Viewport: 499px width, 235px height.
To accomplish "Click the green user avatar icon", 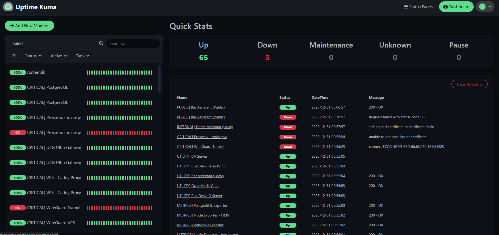I will 482,7.
